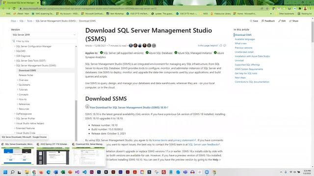This screenshot has height=176, width=314.
Task: Click the Share button
Action: (294, 21)
